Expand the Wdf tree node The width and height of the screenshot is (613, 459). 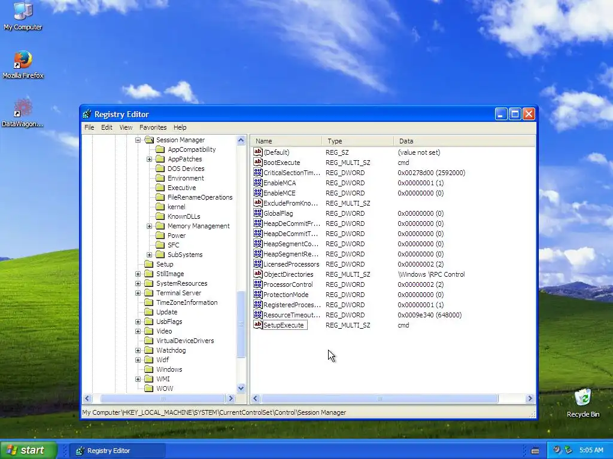point(138,360)
